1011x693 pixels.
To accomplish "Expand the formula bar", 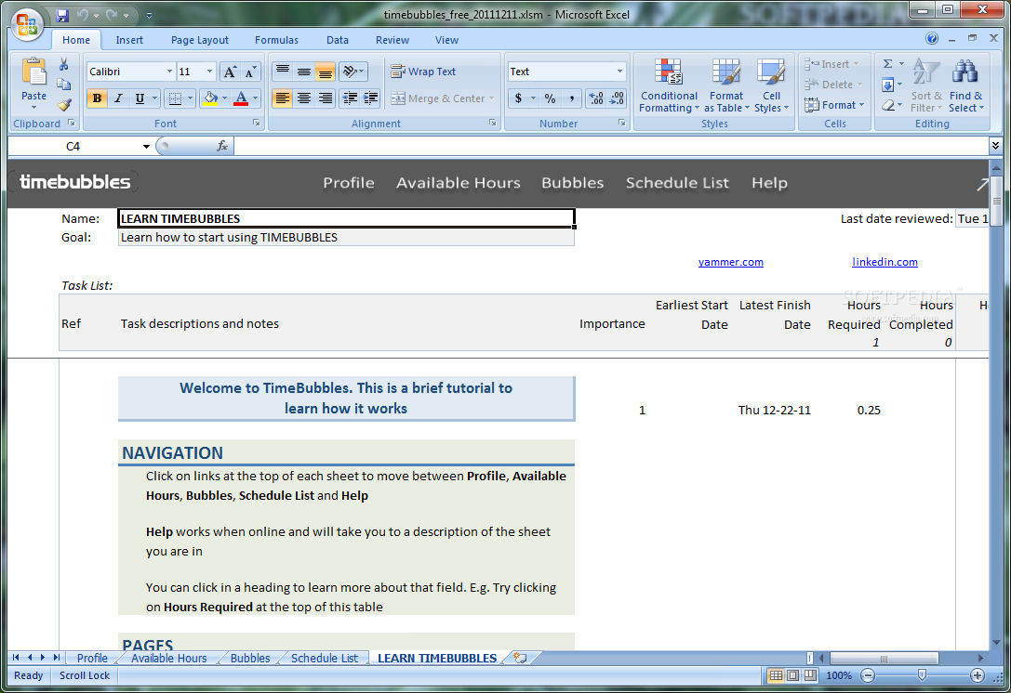I will coord(995,146).
